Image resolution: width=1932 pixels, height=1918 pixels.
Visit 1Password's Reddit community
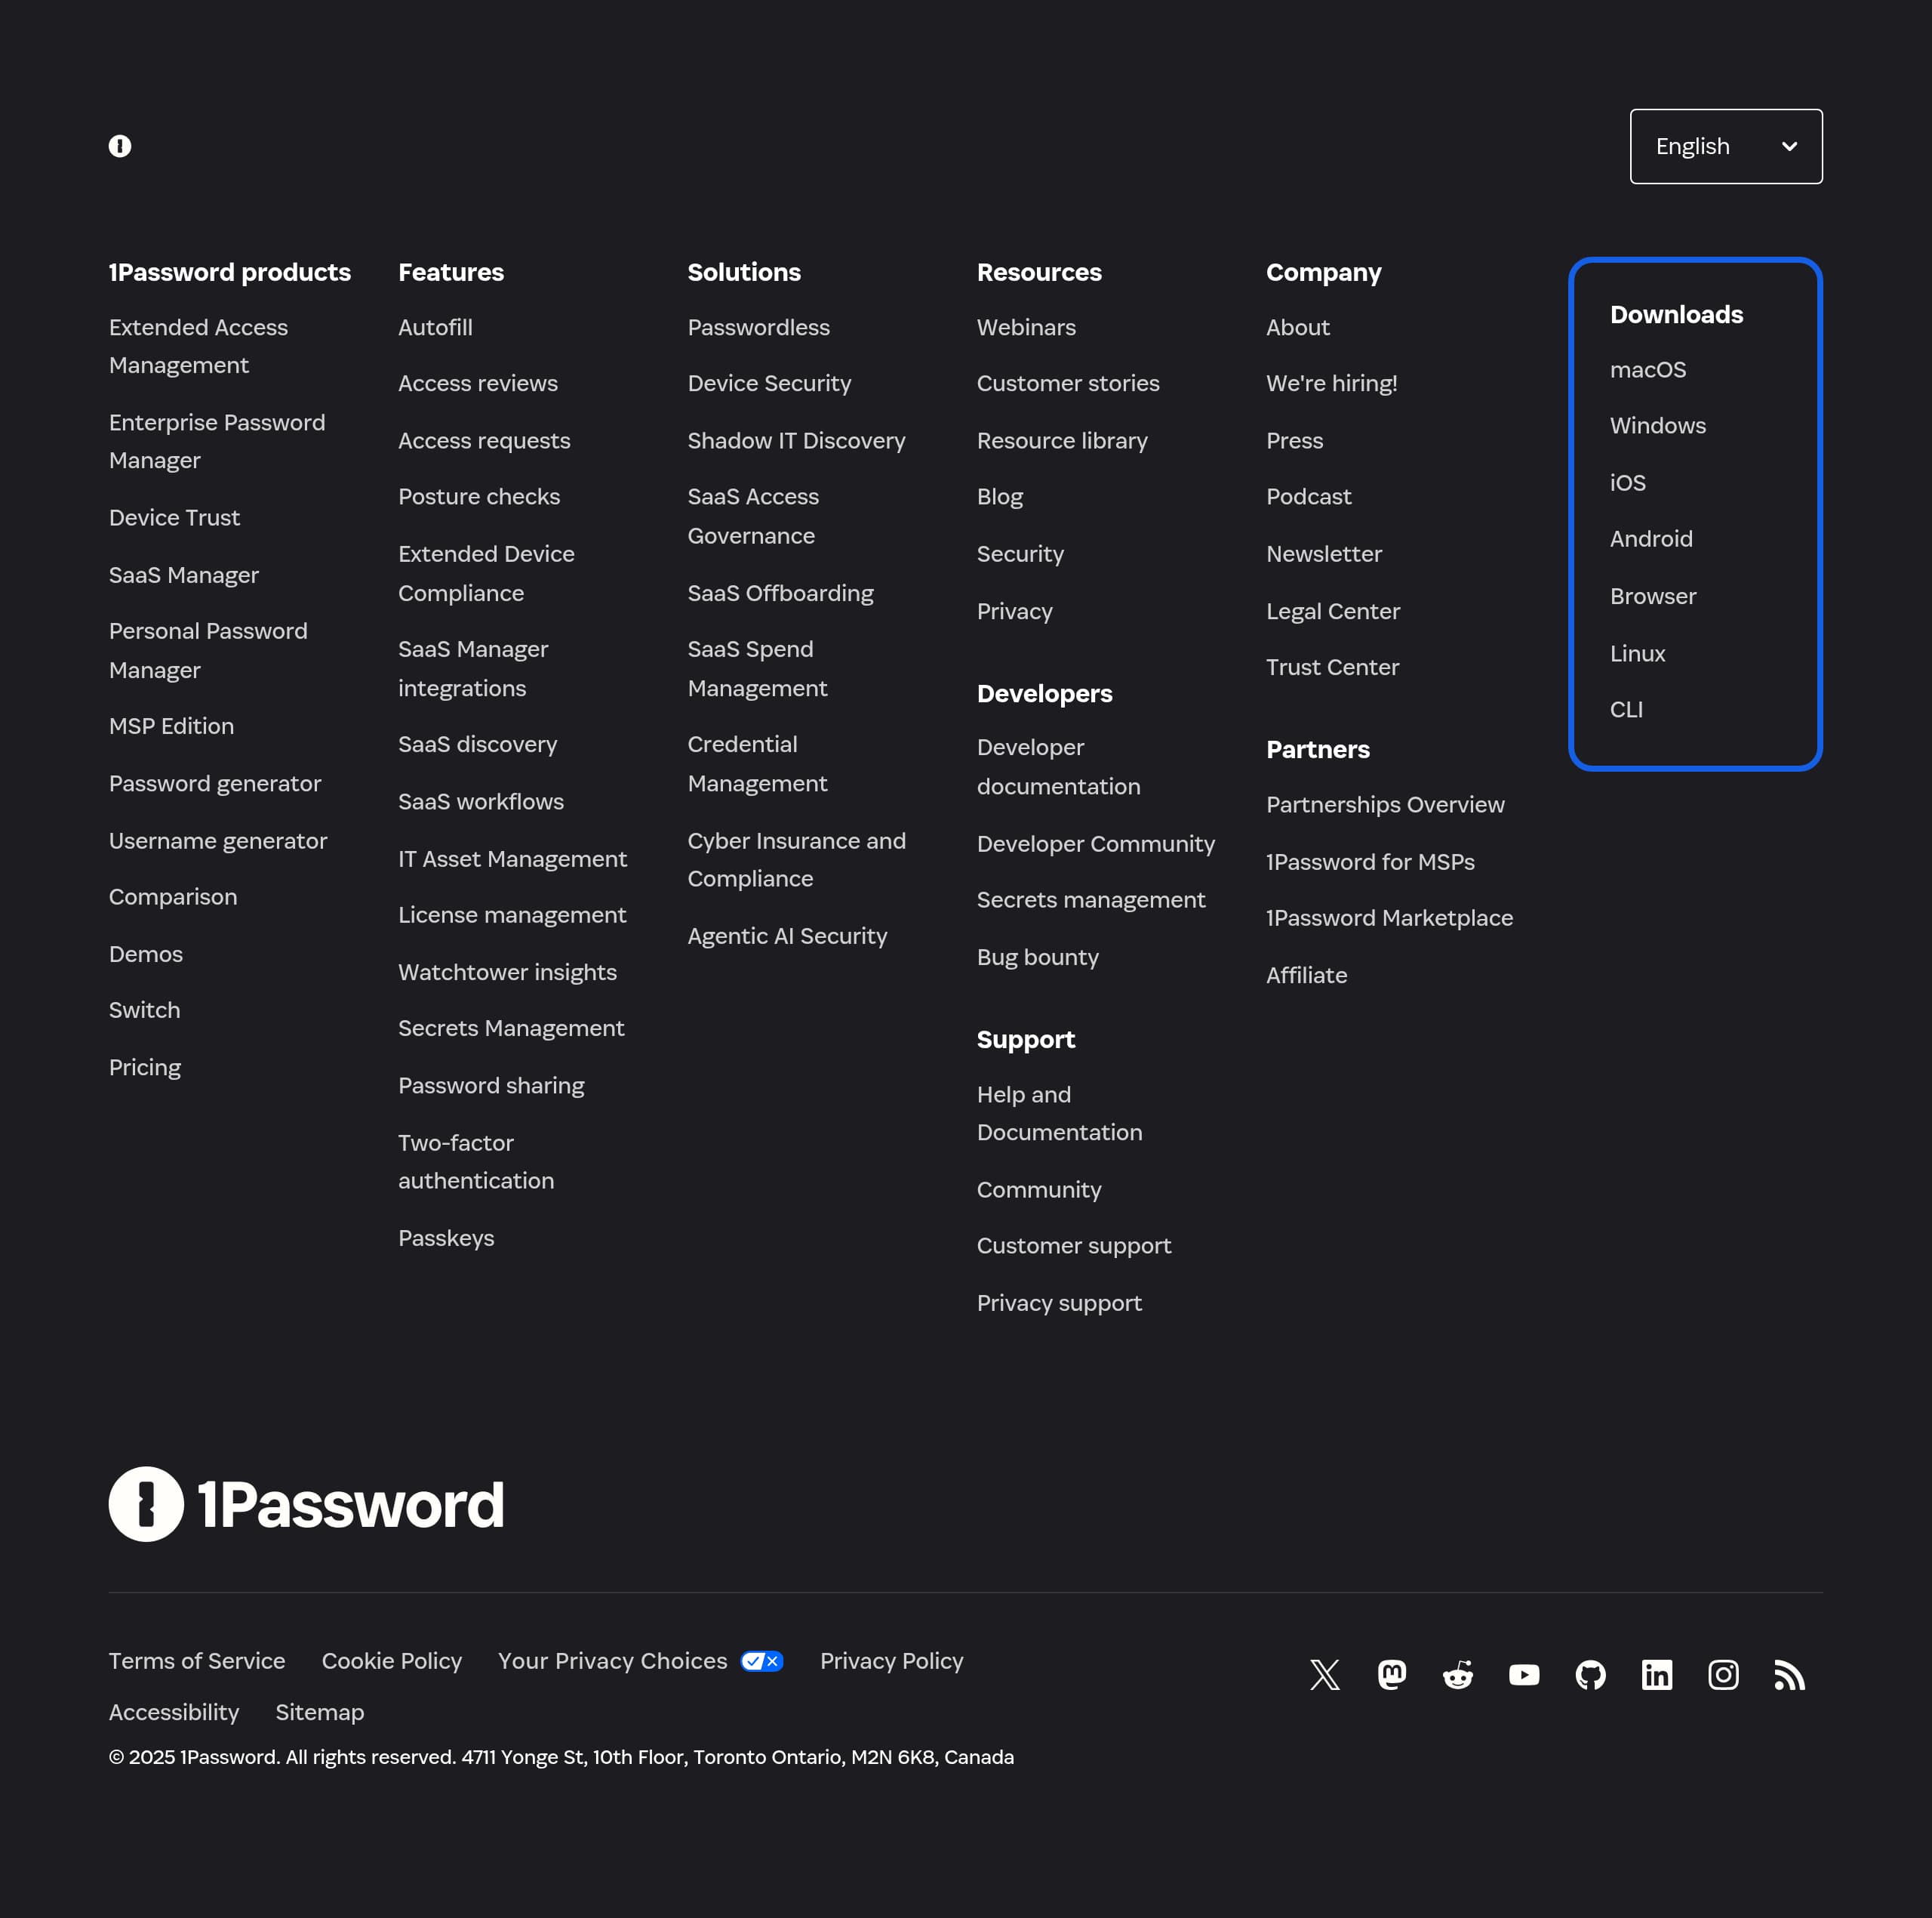[1457, 1675]
